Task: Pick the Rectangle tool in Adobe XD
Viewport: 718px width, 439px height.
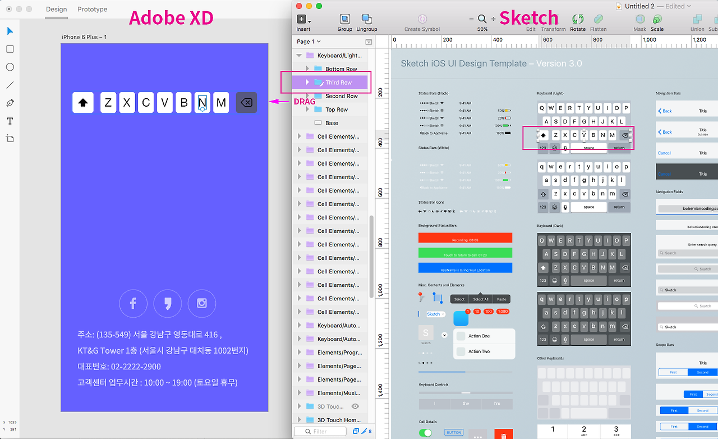Action: tap(10, 49)
